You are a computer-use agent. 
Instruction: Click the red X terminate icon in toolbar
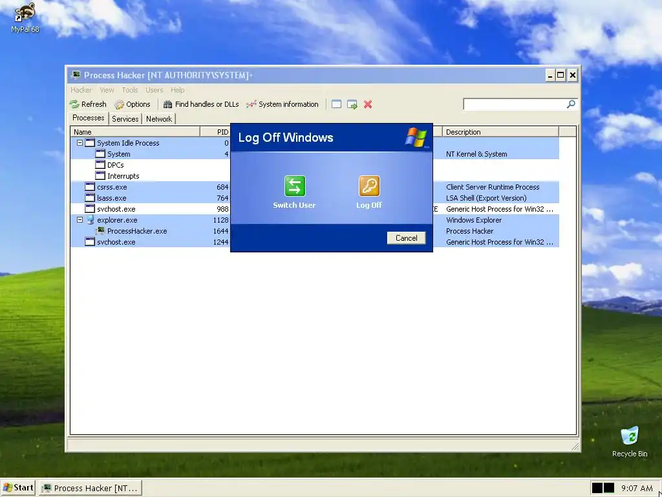click(368, 104)
